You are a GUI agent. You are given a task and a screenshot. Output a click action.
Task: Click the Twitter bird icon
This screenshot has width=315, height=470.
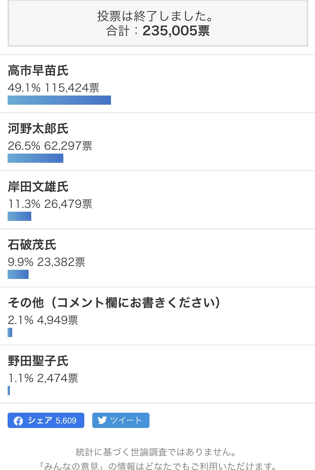[x=102, y=421]
